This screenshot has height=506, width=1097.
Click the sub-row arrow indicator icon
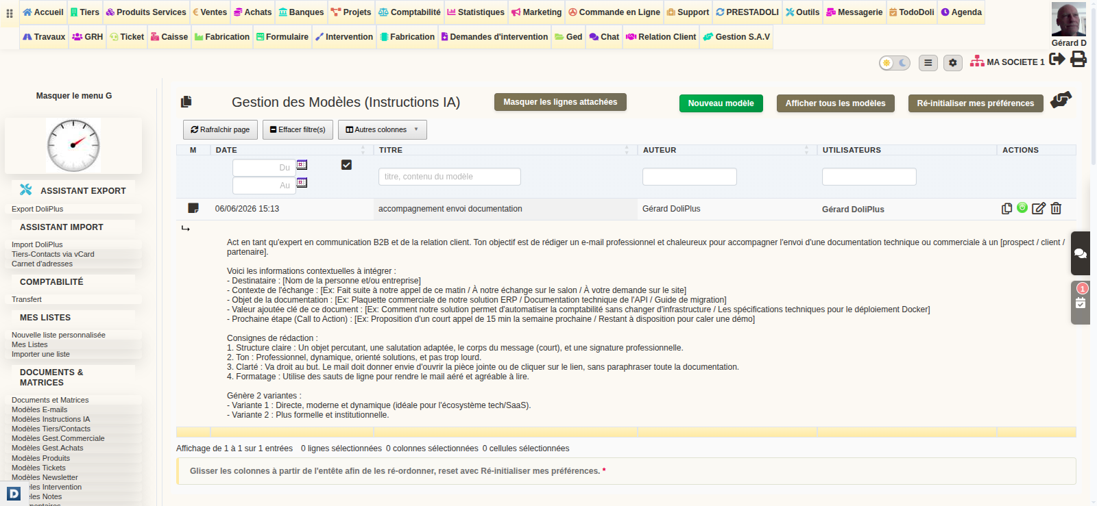pos(185,228)
